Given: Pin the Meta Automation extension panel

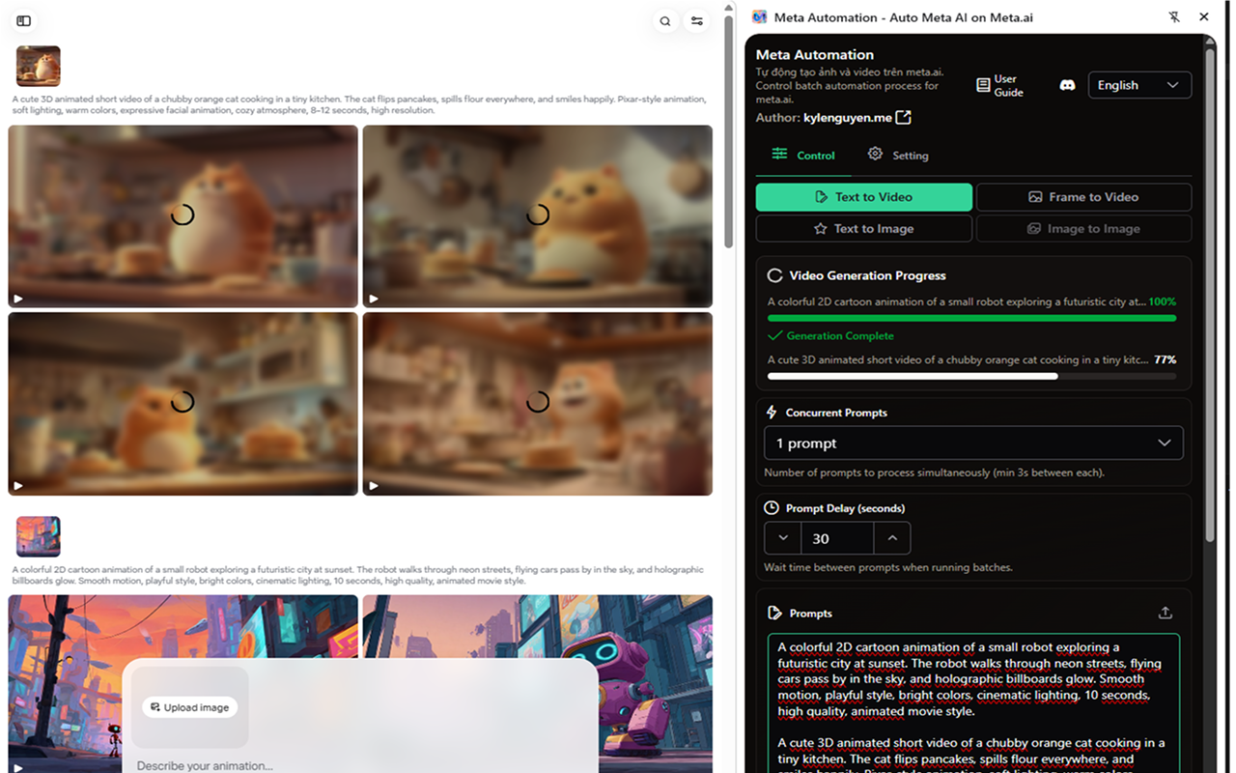Looking at the screenshot, I should [1174, 16].
